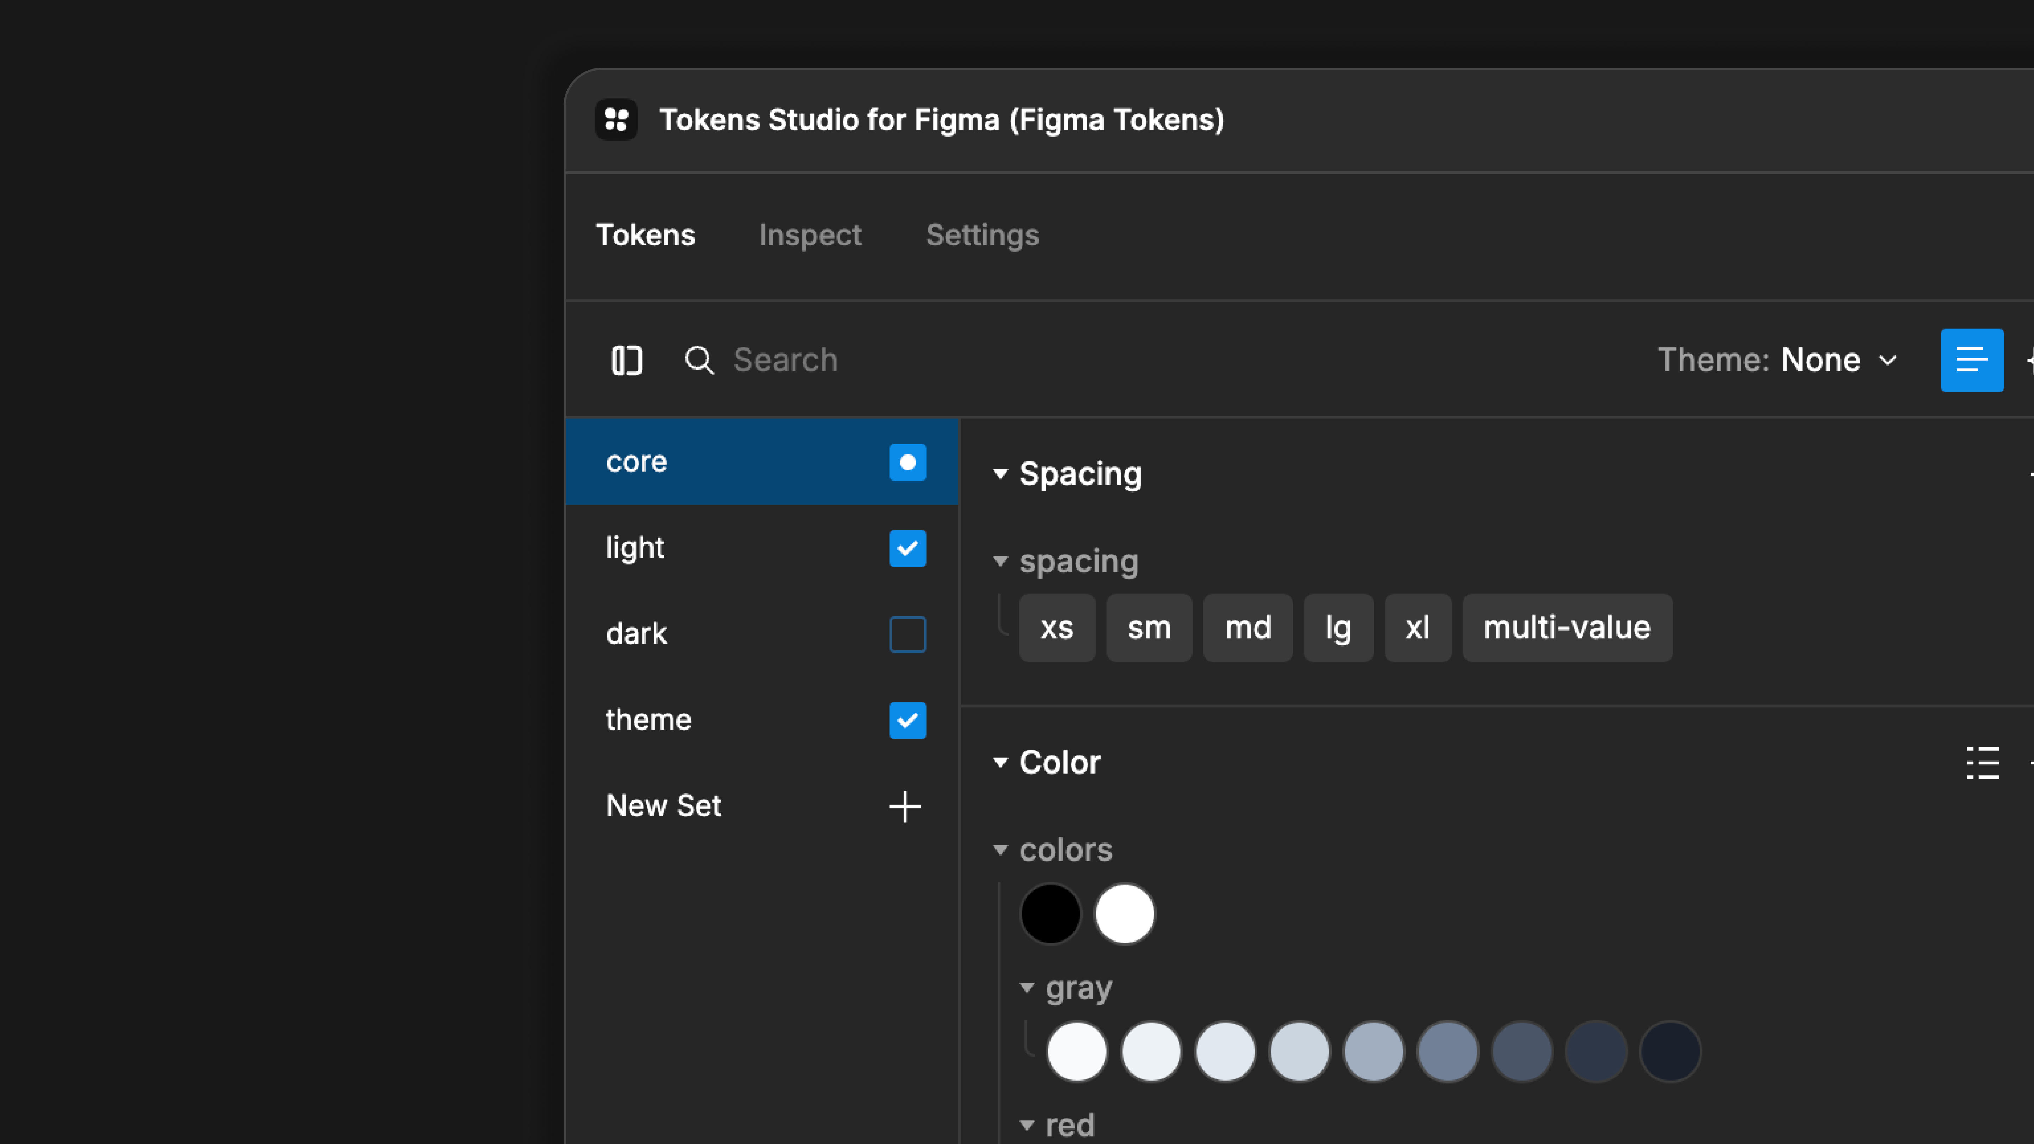Image resolution: width=2034 pixels, height=1144 pixels.
Task: Open the Settings tab
Action: click(x=982, y=234)
